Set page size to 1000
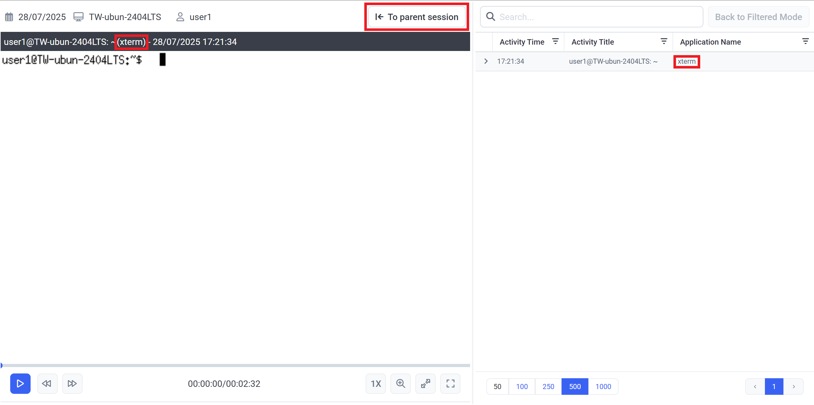This screenshot has width=814, height=405. 603,387
